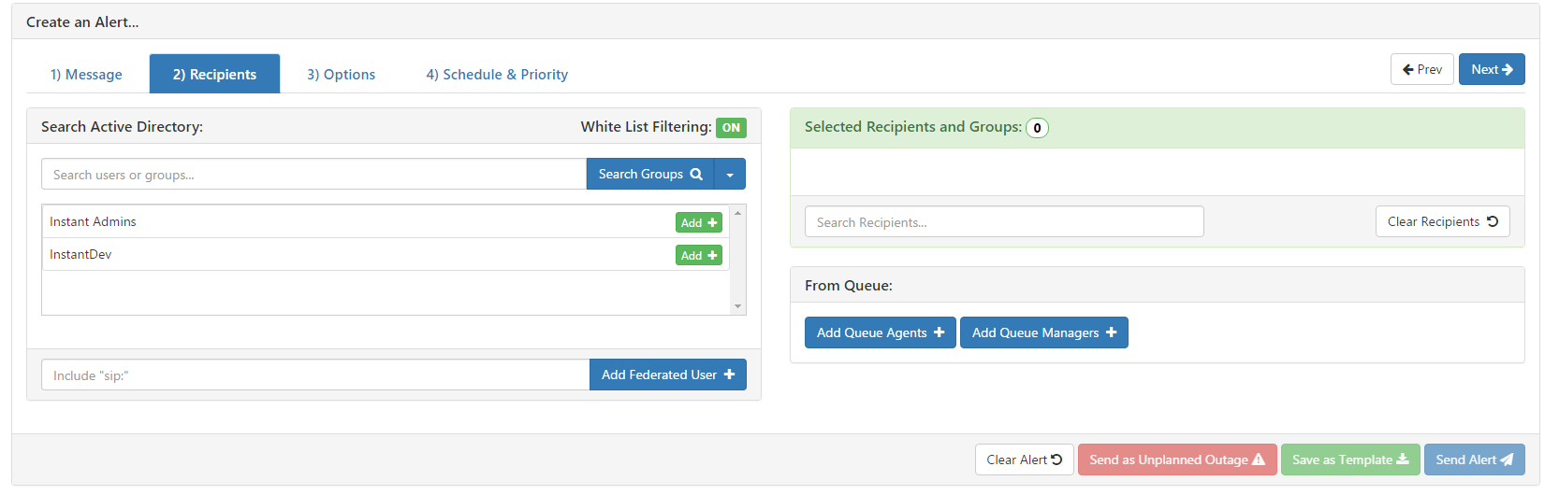
Task: Focus the Search users or groups field
Action: pyautogui.click(x=313, y=175)
